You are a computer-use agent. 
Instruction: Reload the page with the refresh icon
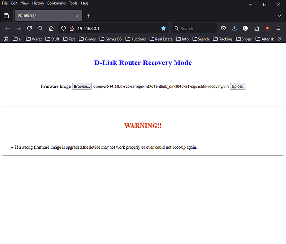point(29,28)
